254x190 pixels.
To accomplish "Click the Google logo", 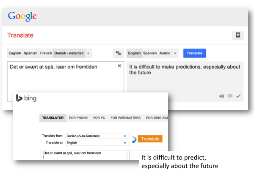I will tap(22, 16).
